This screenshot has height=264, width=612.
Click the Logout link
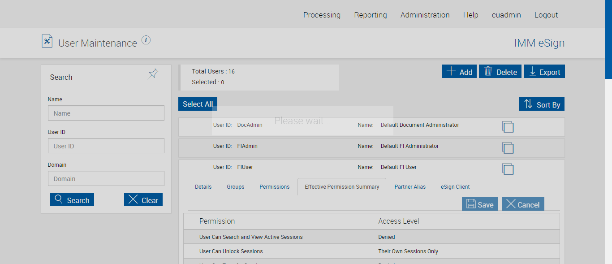(x=546, y=15)
